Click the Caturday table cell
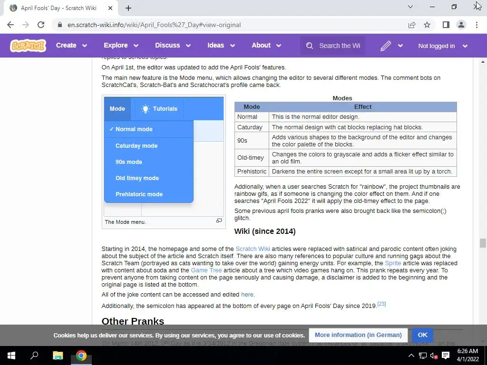 (252, 127)
